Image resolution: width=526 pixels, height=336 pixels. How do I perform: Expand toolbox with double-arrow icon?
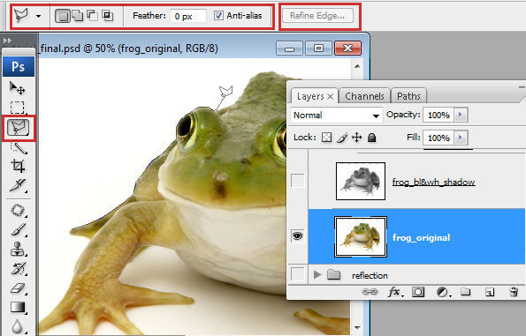point(7,41)
